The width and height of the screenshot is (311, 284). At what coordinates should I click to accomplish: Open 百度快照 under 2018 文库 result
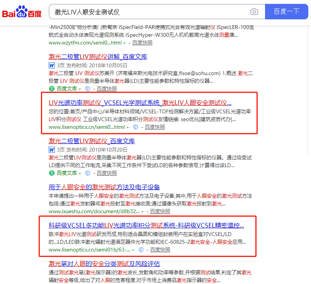(107, 89)
